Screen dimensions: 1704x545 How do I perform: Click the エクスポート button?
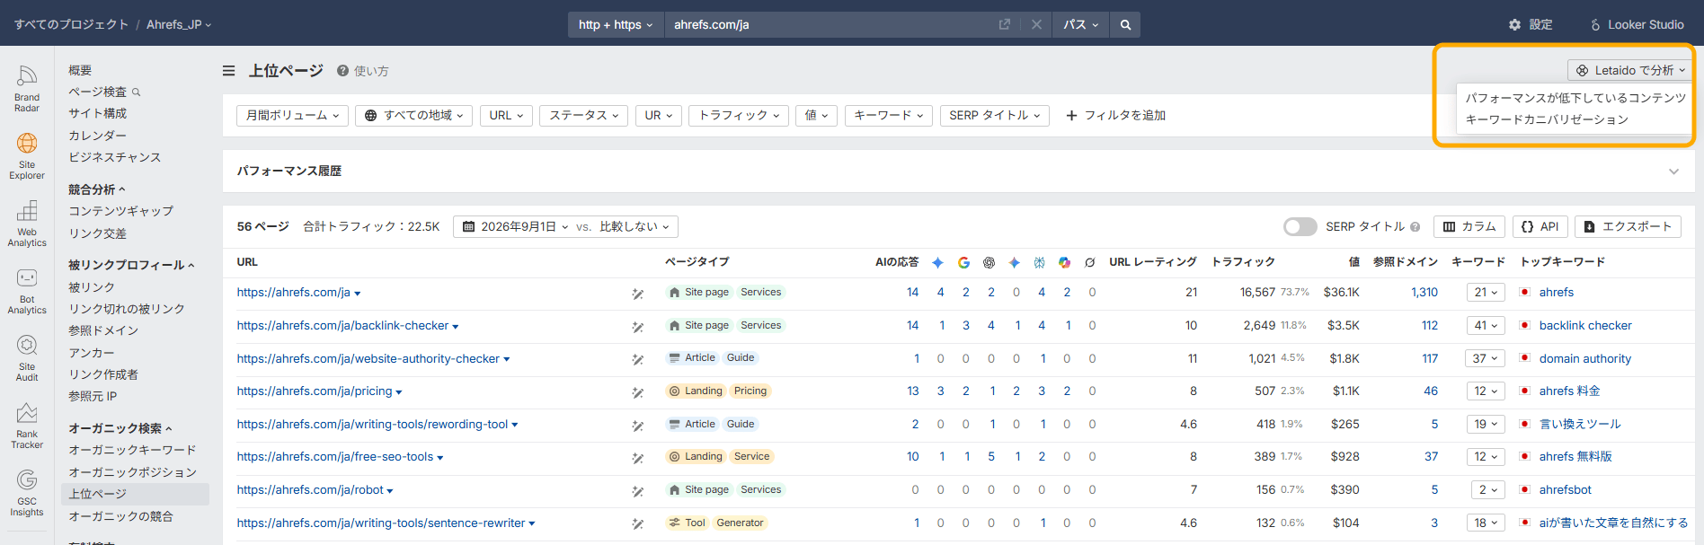(x=1628, y=226)
